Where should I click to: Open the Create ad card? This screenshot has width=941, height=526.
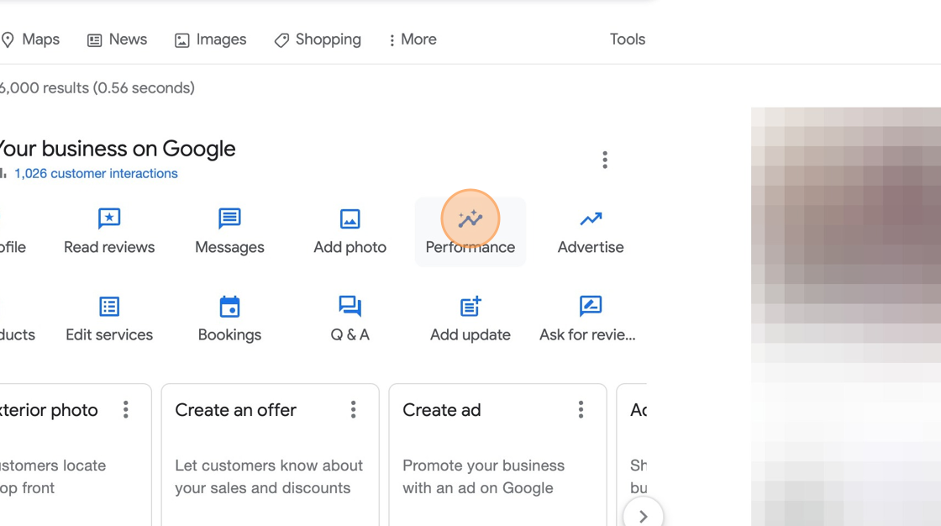(x=497, y=455)
